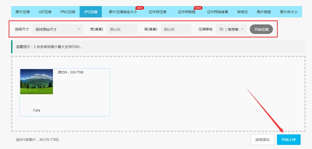
Task: Select the JPG压缩 tab
Action: (91, 12)
